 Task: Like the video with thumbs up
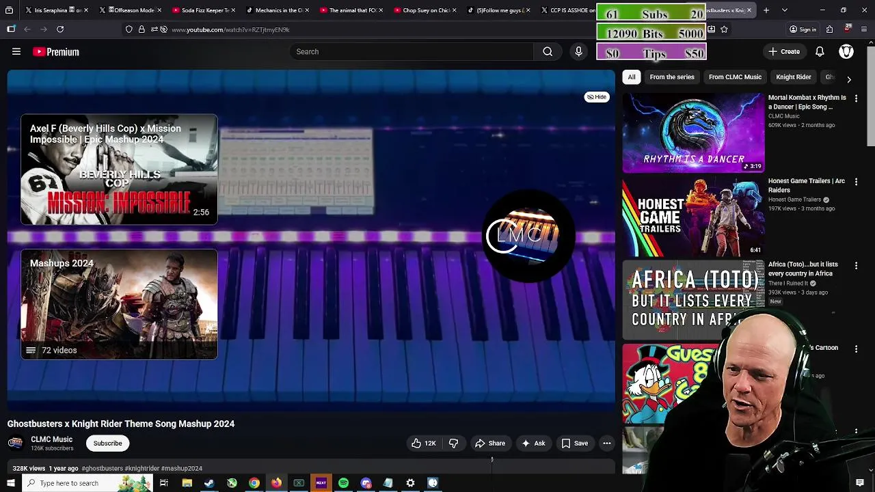[423, 443]
